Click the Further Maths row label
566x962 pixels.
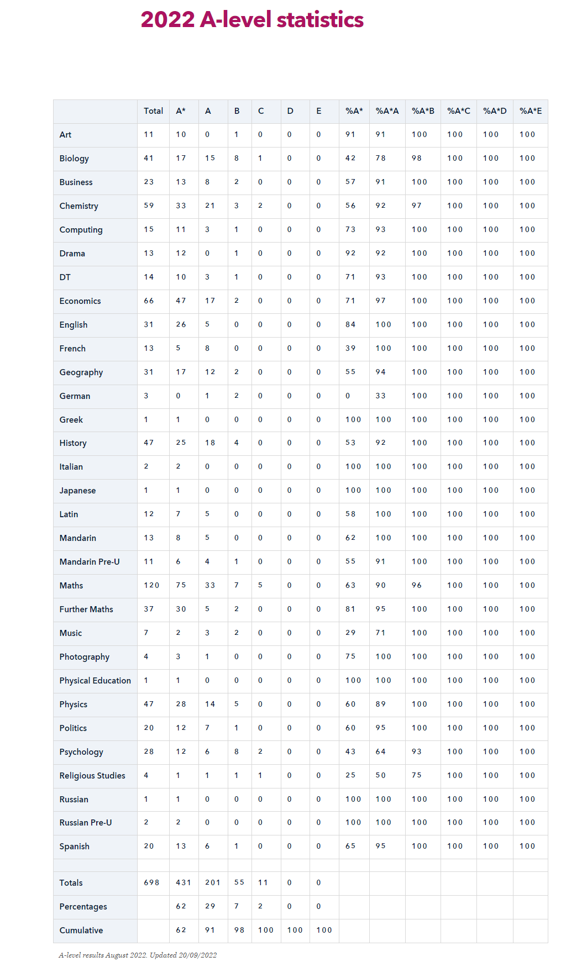tap(86, 609)
